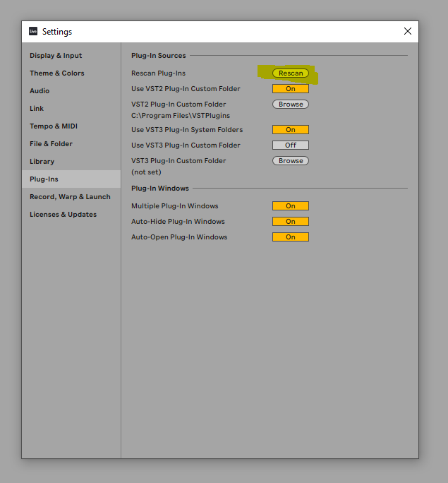Toggle Auto-Open Plug-In Windows option

(x=291, y=237)
